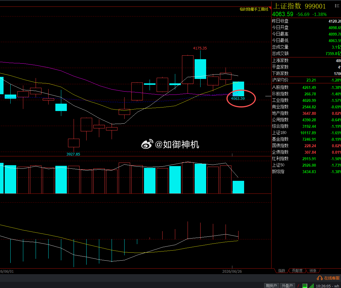
Task: Click the -1.38% change in the header
Action: pos(320,14)
